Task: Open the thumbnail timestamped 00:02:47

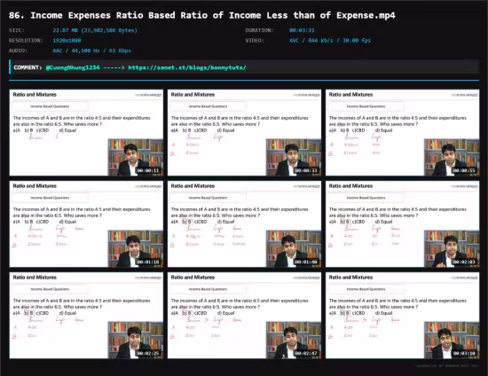Action: pos(244,316)
